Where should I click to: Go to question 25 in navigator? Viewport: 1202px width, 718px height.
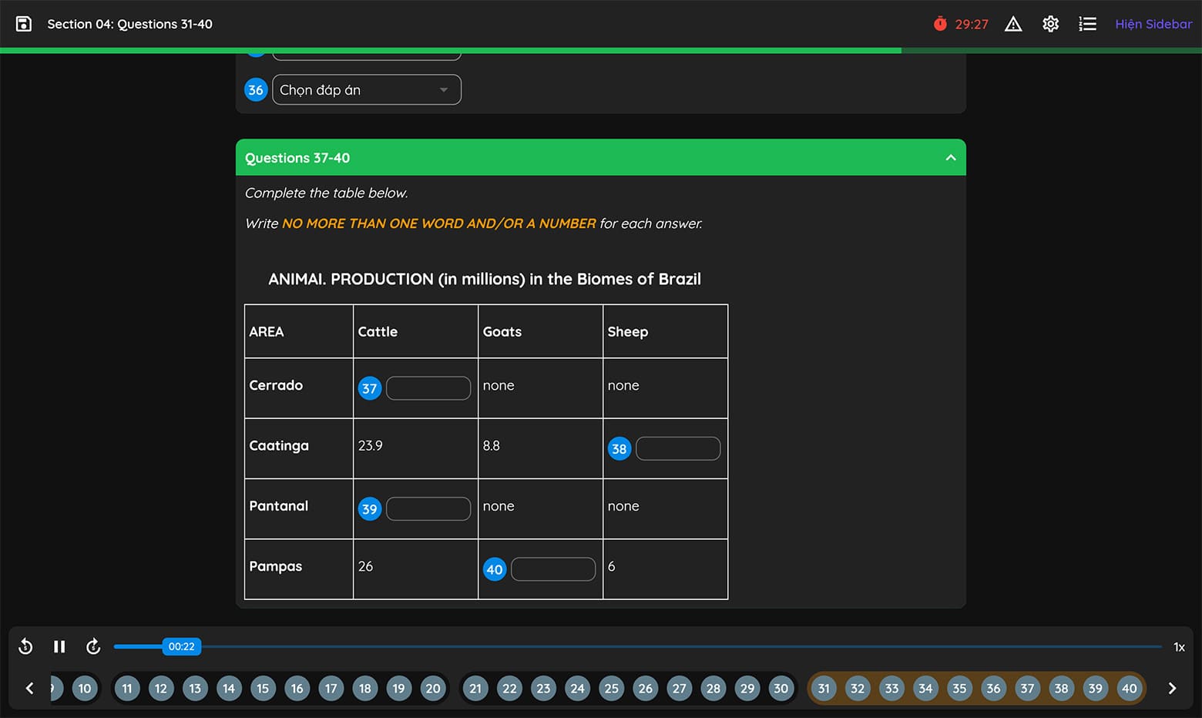(x=611, y=688)
